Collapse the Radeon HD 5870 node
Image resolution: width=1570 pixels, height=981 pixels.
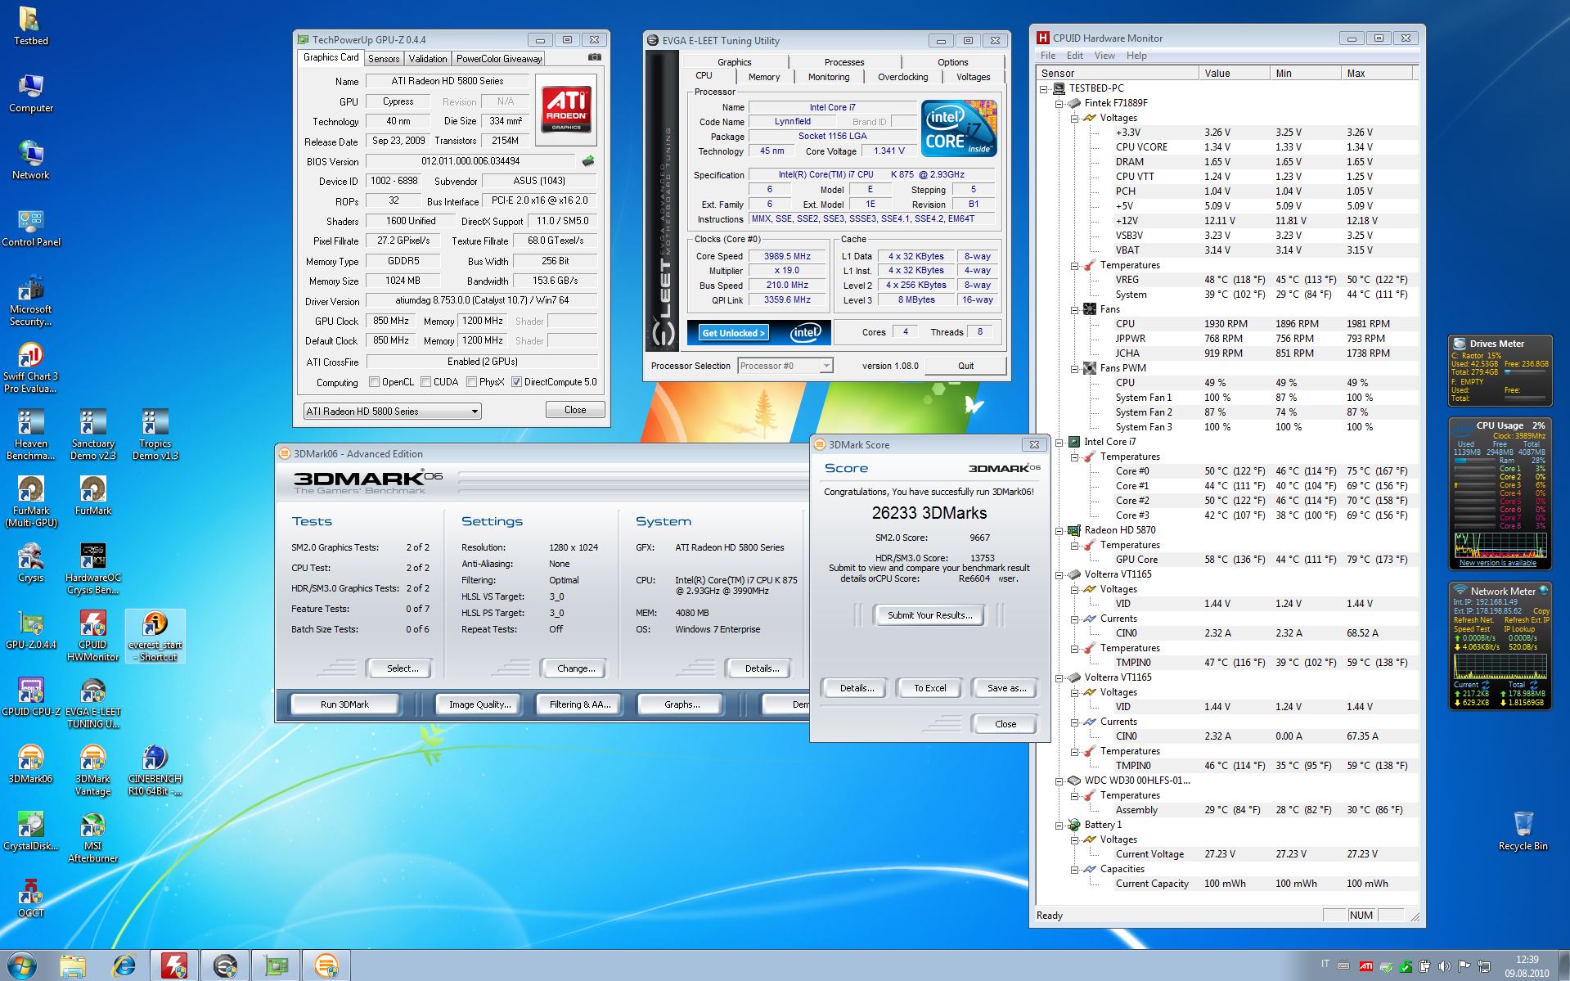[1059, 530]
